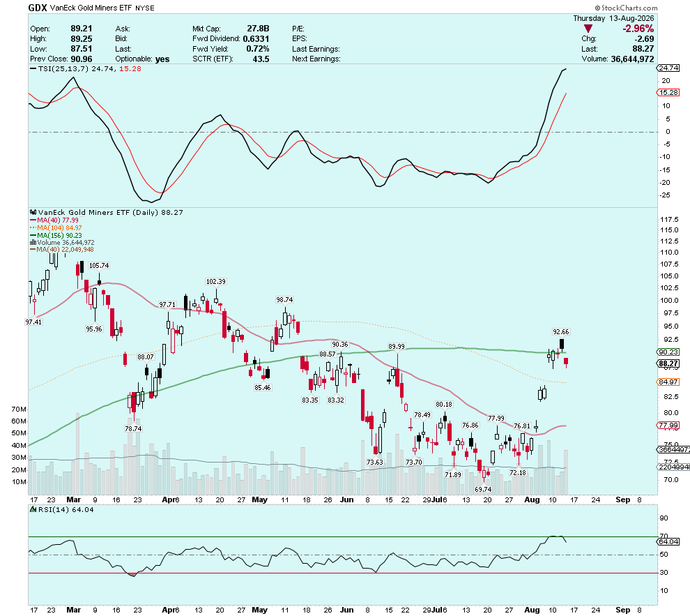
Task: Click the Open price 89.21
Action: (x=82, y=29)
